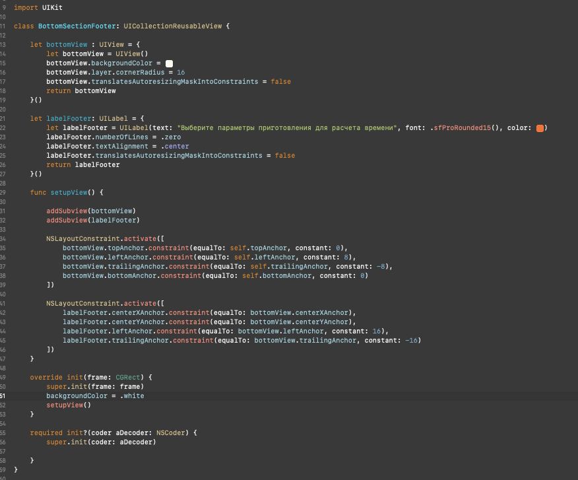Click 'return labelFooter' statement
This screenshot has height=480, width=578.
(83, 165)
